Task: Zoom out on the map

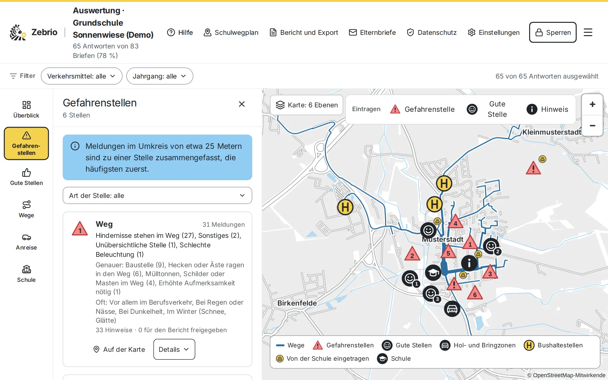Action: [x=592, y=126]
